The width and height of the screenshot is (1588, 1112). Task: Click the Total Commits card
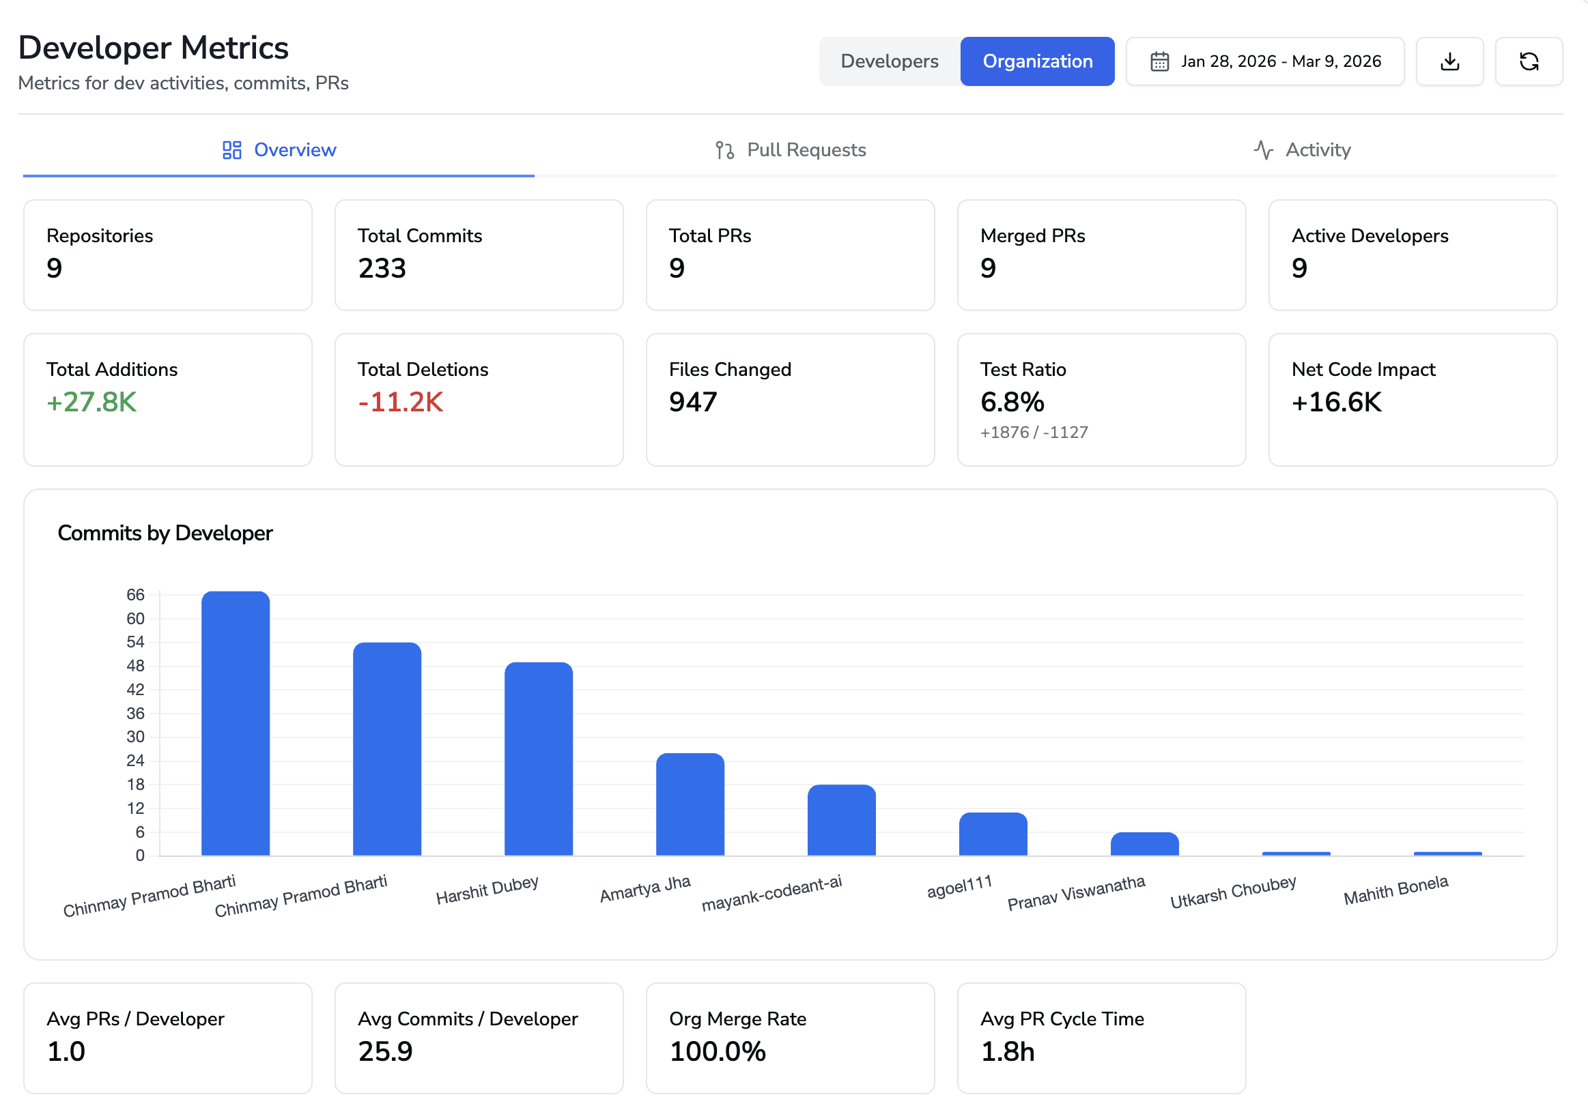[479, 255]
